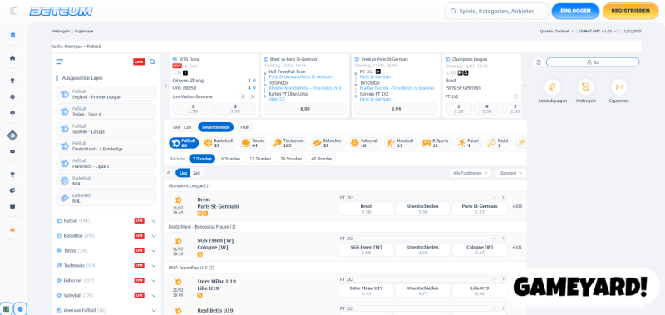The height and width of the screenshot is (315, 665).
Task: Expand the Basketball (249) sidebar category
Action: (x=154, y=236)
